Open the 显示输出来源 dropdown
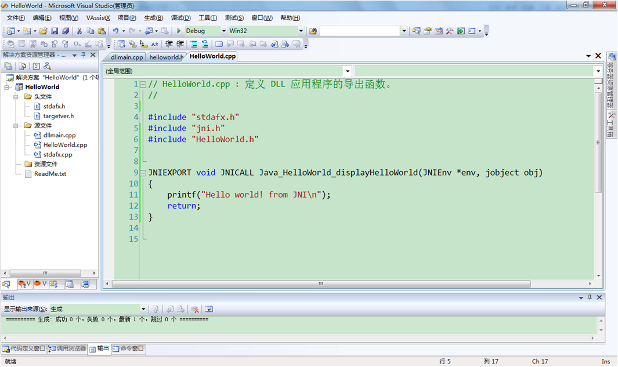Image resolution: width=618 pixels, height=367 pixels. (x=143, y=309)
